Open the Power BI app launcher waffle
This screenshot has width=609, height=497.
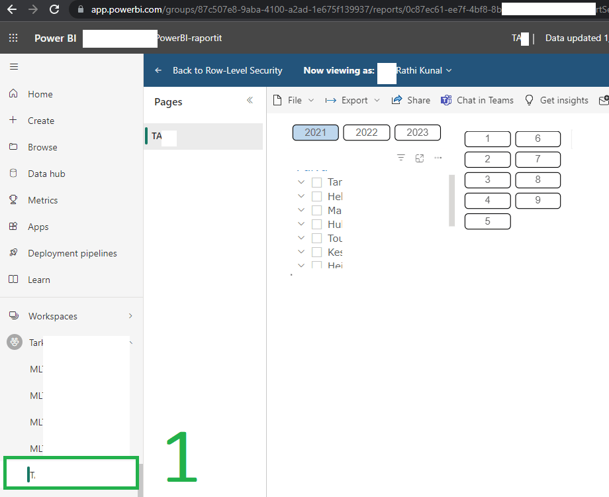13,38
